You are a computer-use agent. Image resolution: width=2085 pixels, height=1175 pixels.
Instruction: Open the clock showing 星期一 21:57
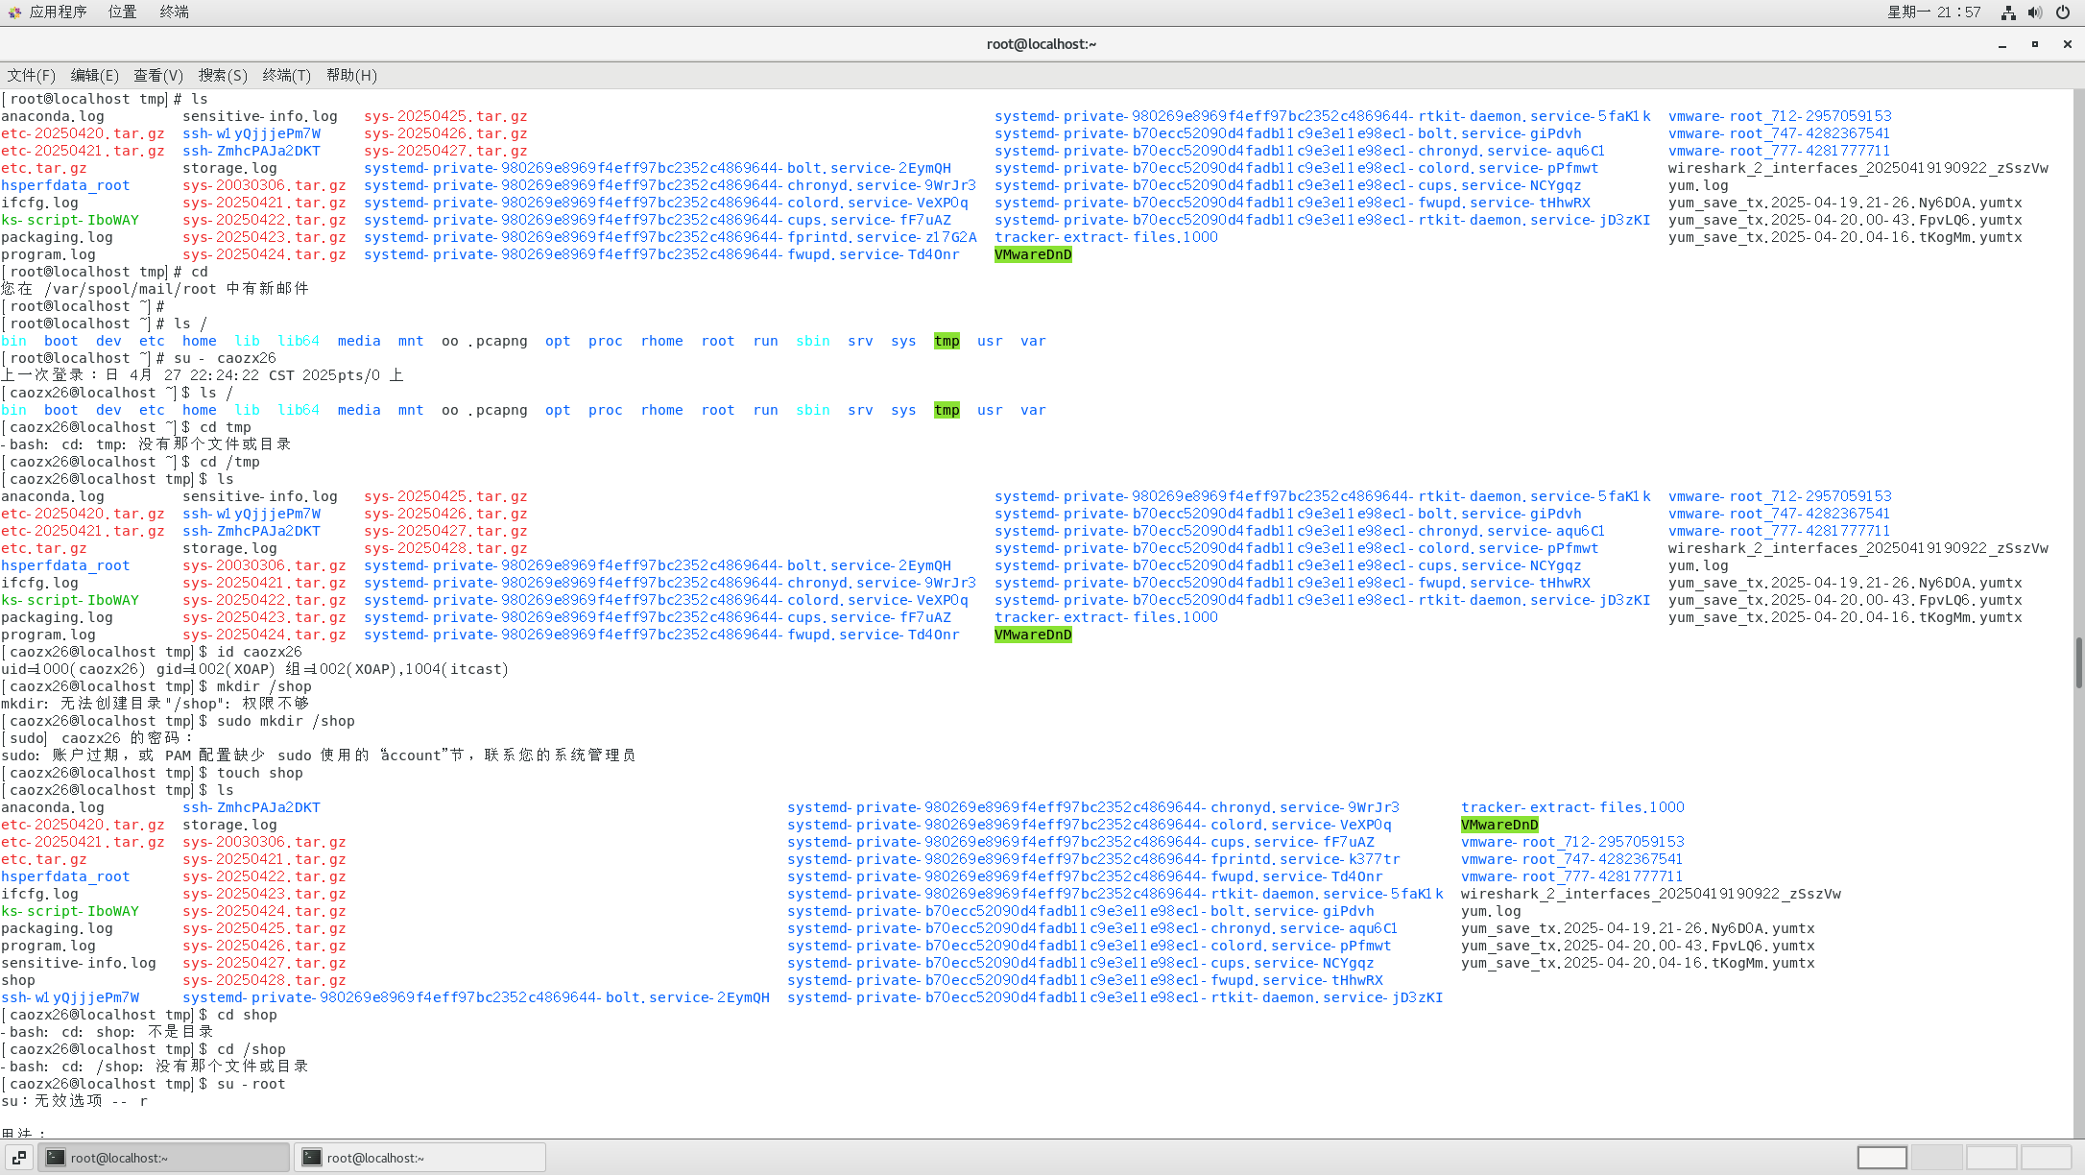[x=1933, y=12]
